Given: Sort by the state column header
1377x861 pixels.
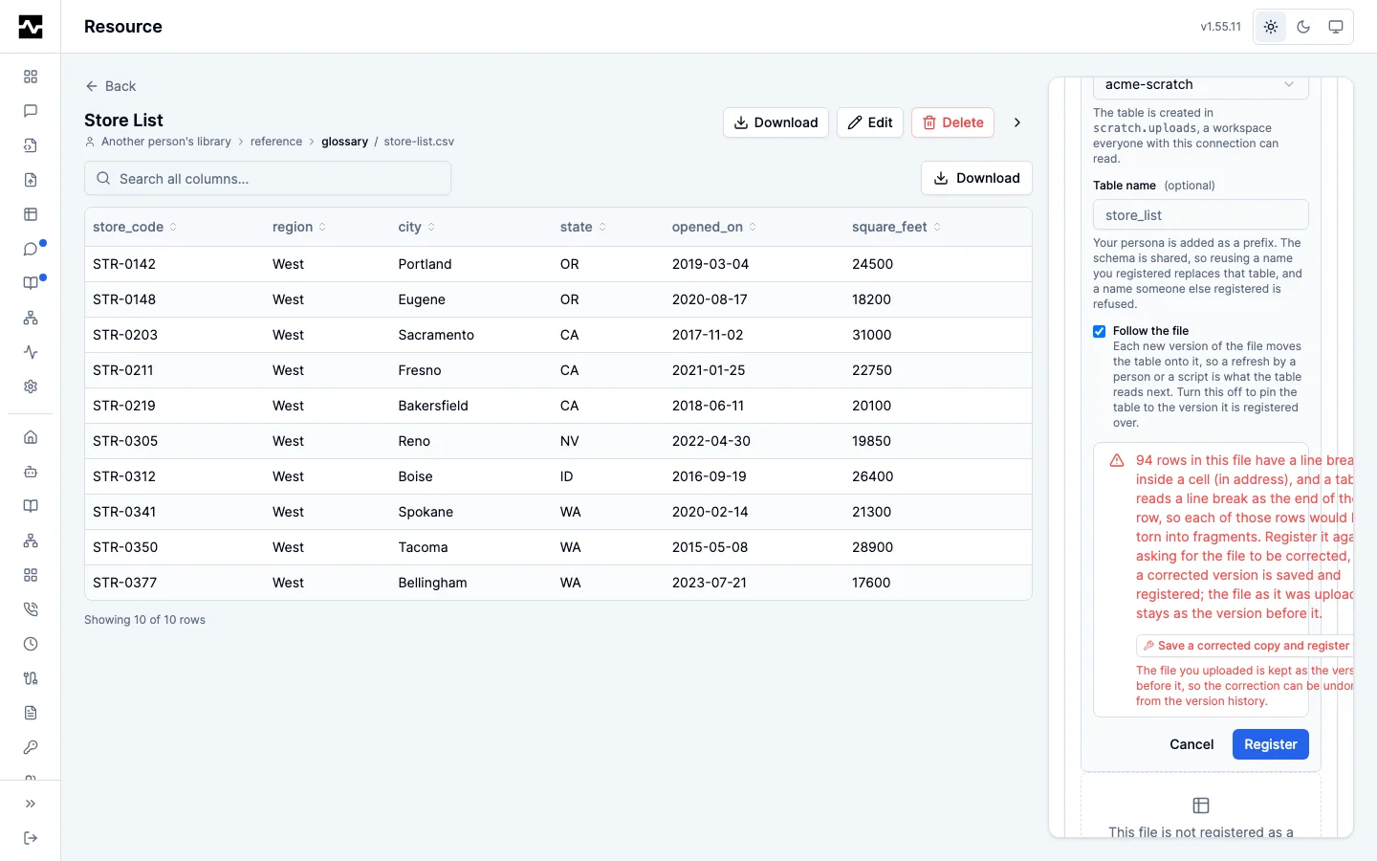Looking at the screenshot, I should click(583, 227).
